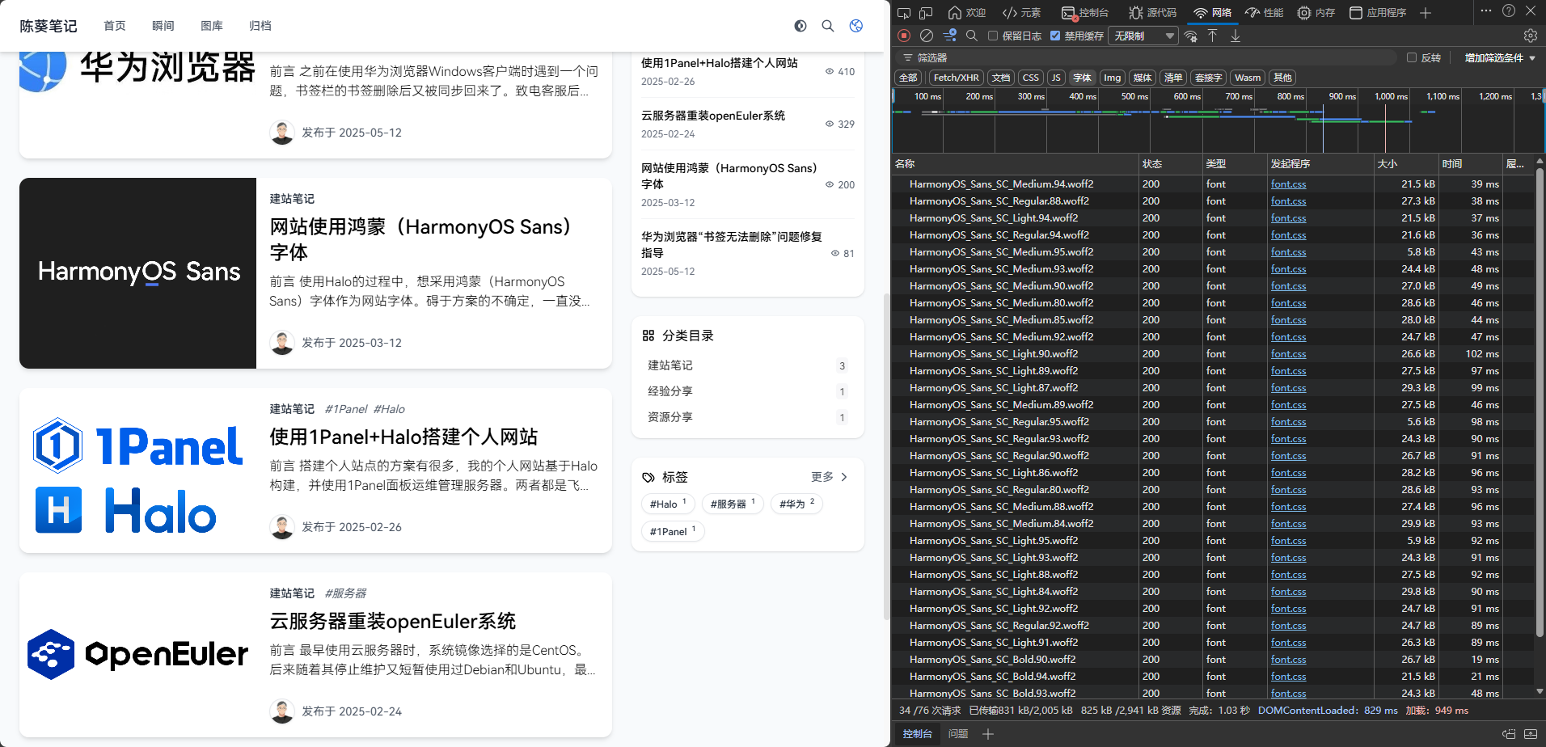The image size is (1546, 747).
Task: Check the 反转 filter checkbox
Action: [1412, 57]
